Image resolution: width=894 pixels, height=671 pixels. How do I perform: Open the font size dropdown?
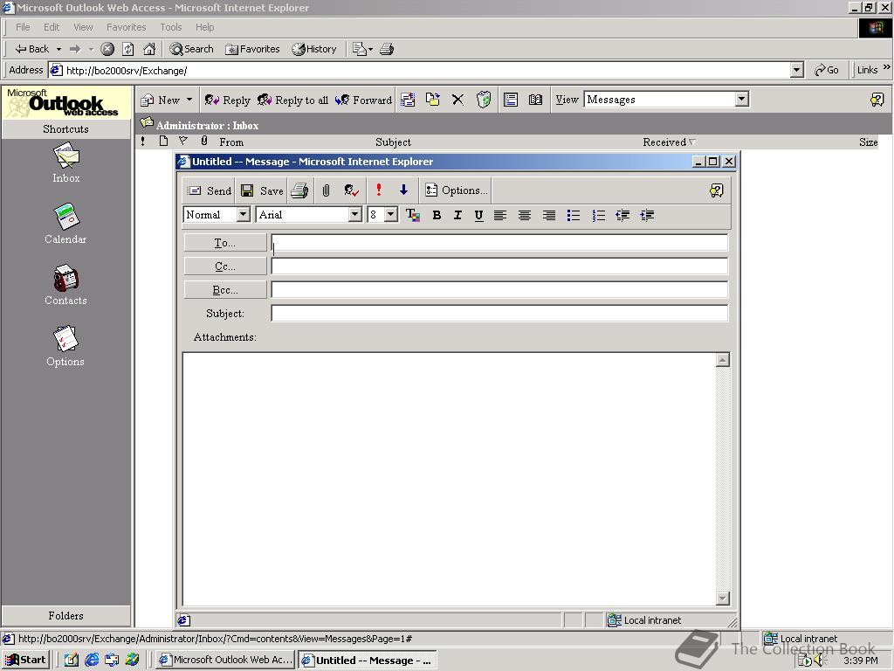click(x=390, y=215)
